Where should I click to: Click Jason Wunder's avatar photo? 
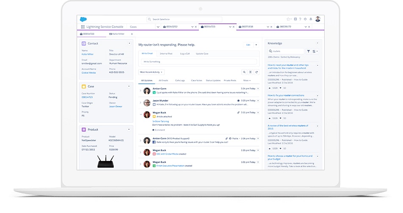tap(147, 102)
